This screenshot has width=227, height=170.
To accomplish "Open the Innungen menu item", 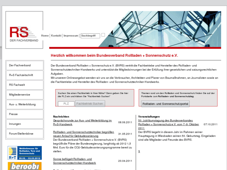I will [25, 124].
